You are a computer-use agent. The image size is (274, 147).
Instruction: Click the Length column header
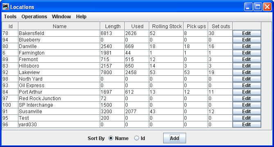[x=112, y=26]
